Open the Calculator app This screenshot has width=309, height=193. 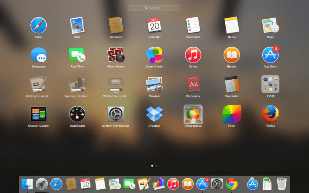pos(232,84)
